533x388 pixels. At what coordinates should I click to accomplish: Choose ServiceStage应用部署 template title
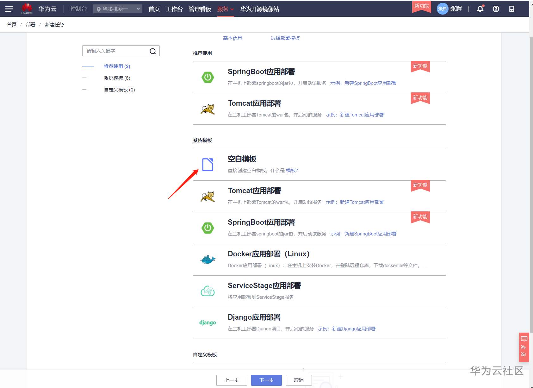tap(264, 285)
